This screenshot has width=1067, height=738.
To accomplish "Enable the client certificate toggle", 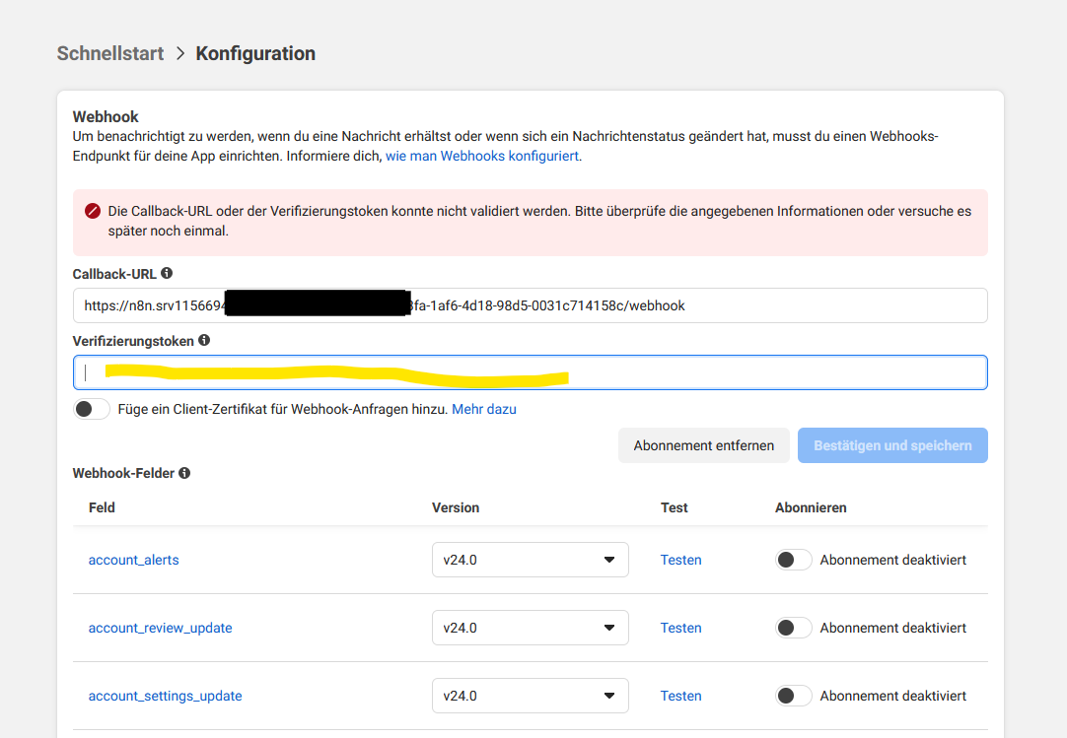I will [x=92, y=409].
